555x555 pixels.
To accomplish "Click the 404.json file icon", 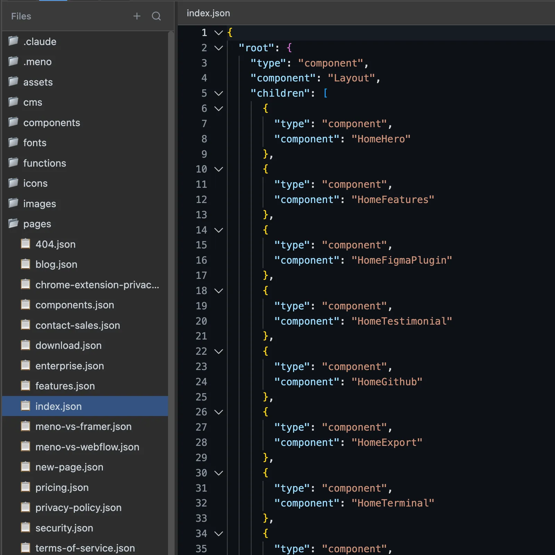I will point(25,244).
